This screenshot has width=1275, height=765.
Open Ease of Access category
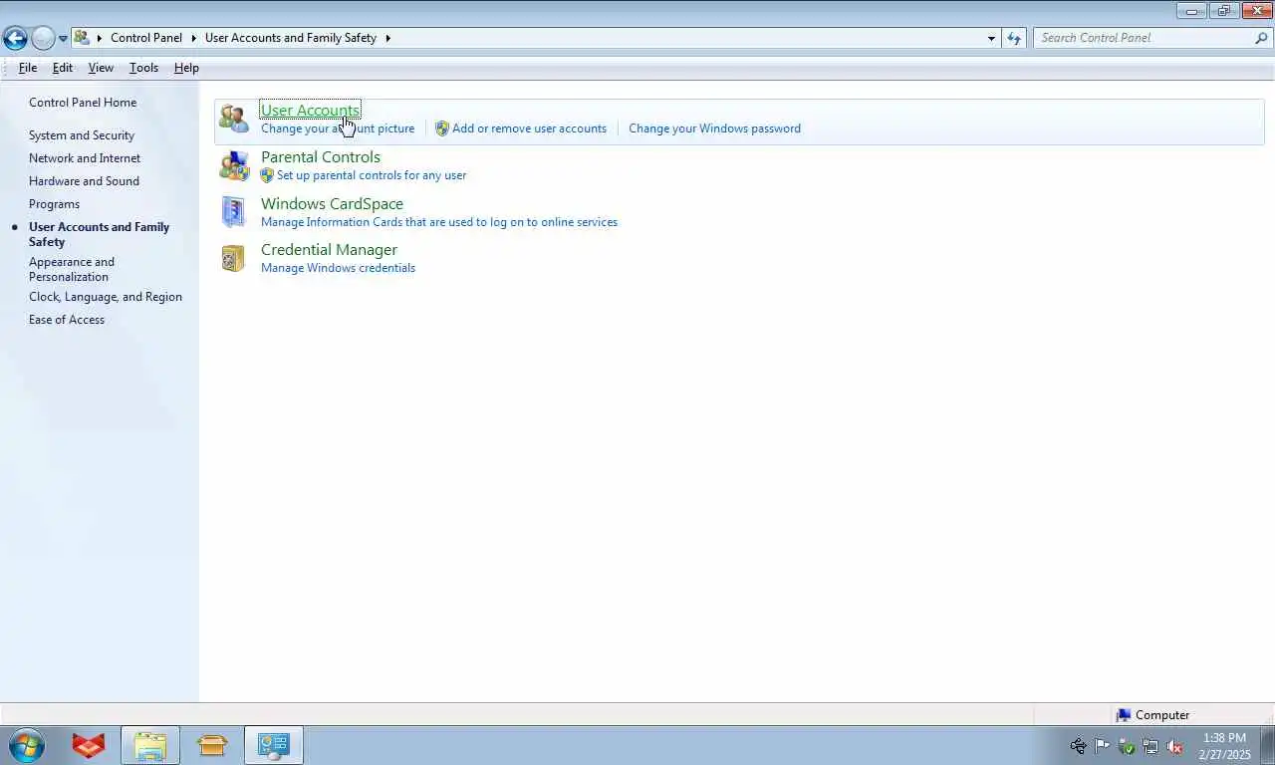[x=67, y=320]
